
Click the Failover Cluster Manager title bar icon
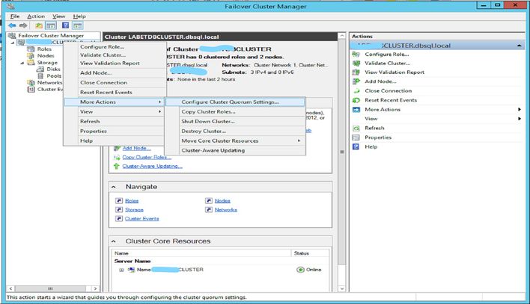pos(10,7)
